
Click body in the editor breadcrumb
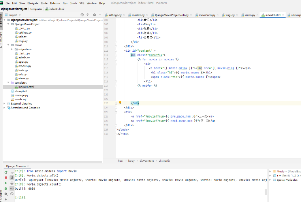131,161
